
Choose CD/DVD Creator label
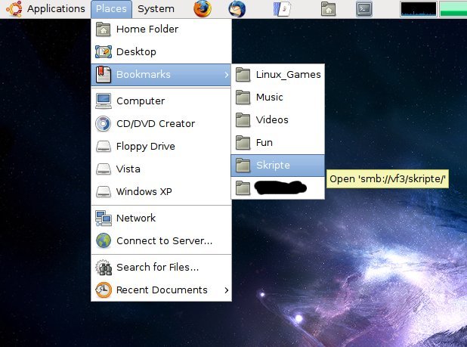(x=156, y=124)
